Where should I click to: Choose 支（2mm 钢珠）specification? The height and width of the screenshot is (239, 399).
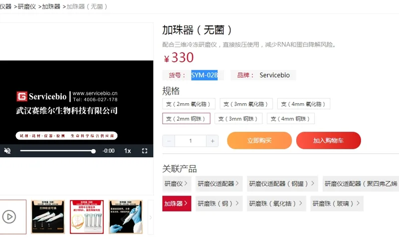[186, 119]
